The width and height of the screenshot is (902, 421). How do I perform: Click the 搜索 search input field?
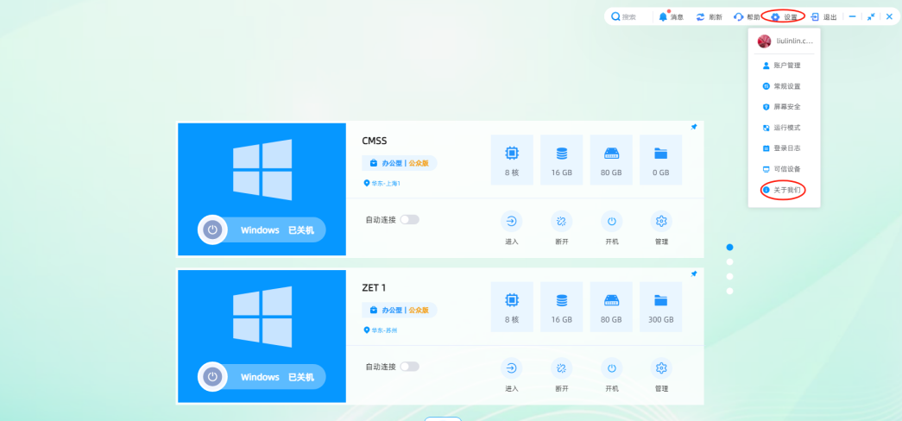pyautogui.click(x=630, y=16)
